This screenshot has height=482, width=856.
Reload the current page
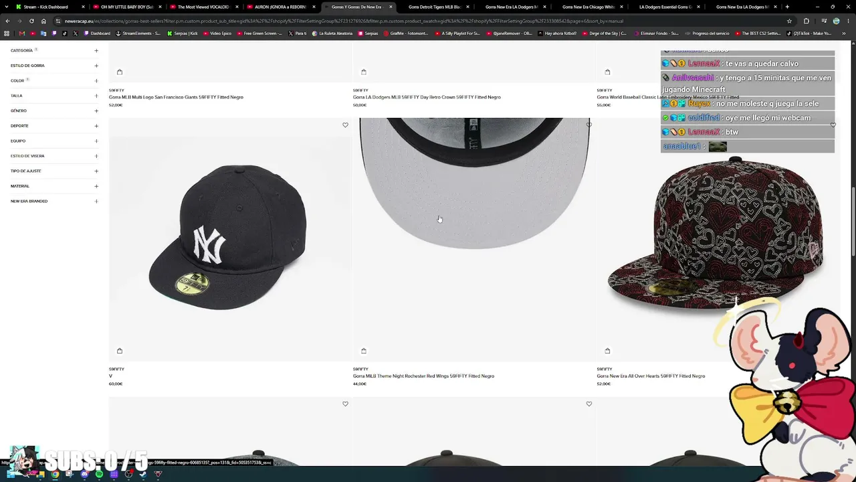coord(31,21)
